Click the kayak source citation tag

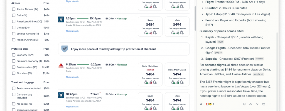pyautogui.click(x=221, y=42)
